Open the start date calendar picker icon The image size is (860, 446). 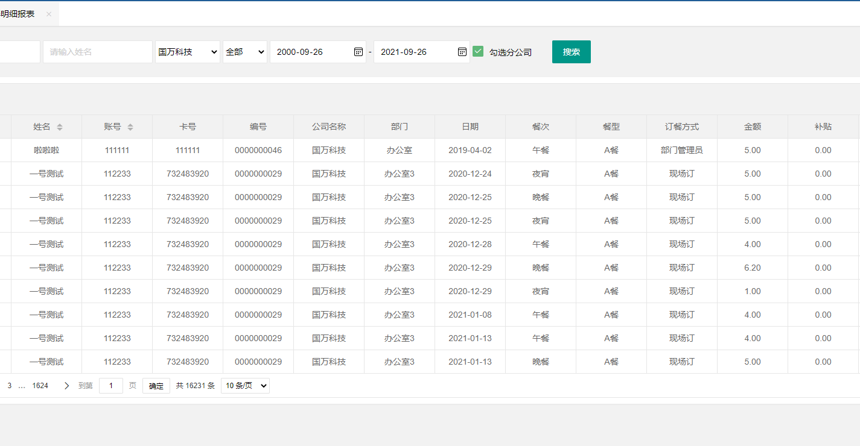click(x=358, y=52)
